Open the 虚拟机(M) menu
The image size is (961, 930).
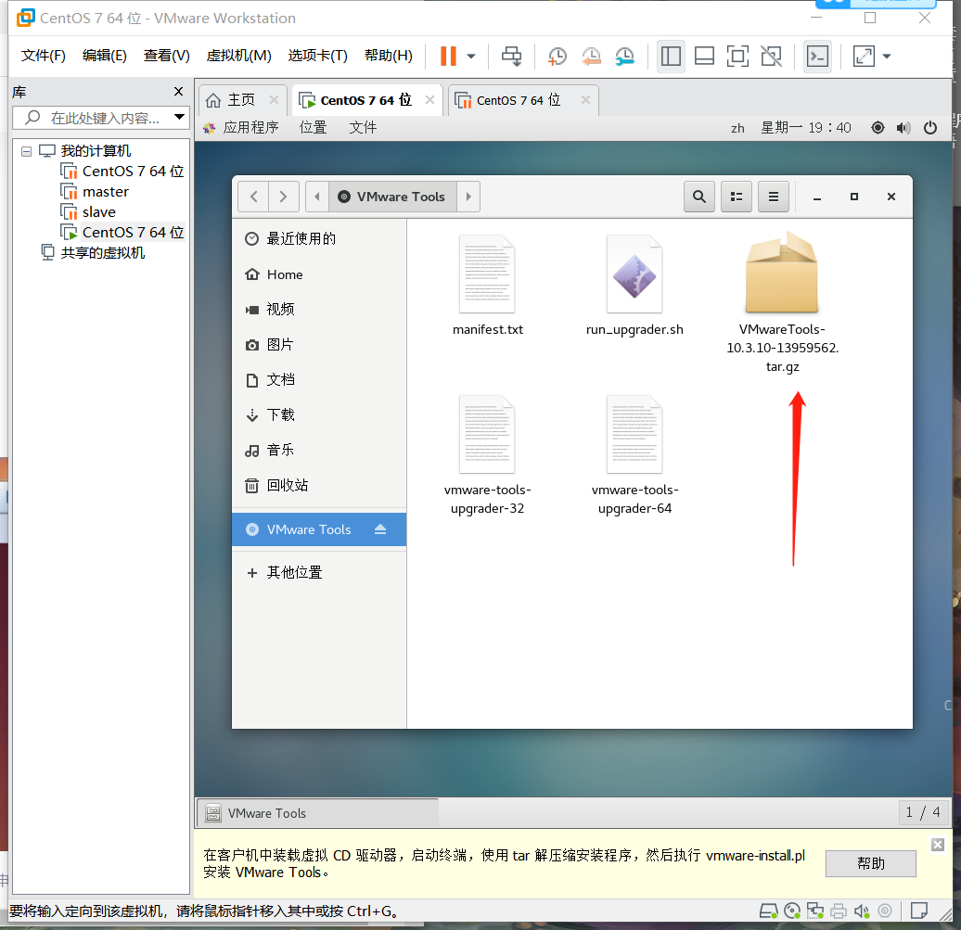[238, 56]
